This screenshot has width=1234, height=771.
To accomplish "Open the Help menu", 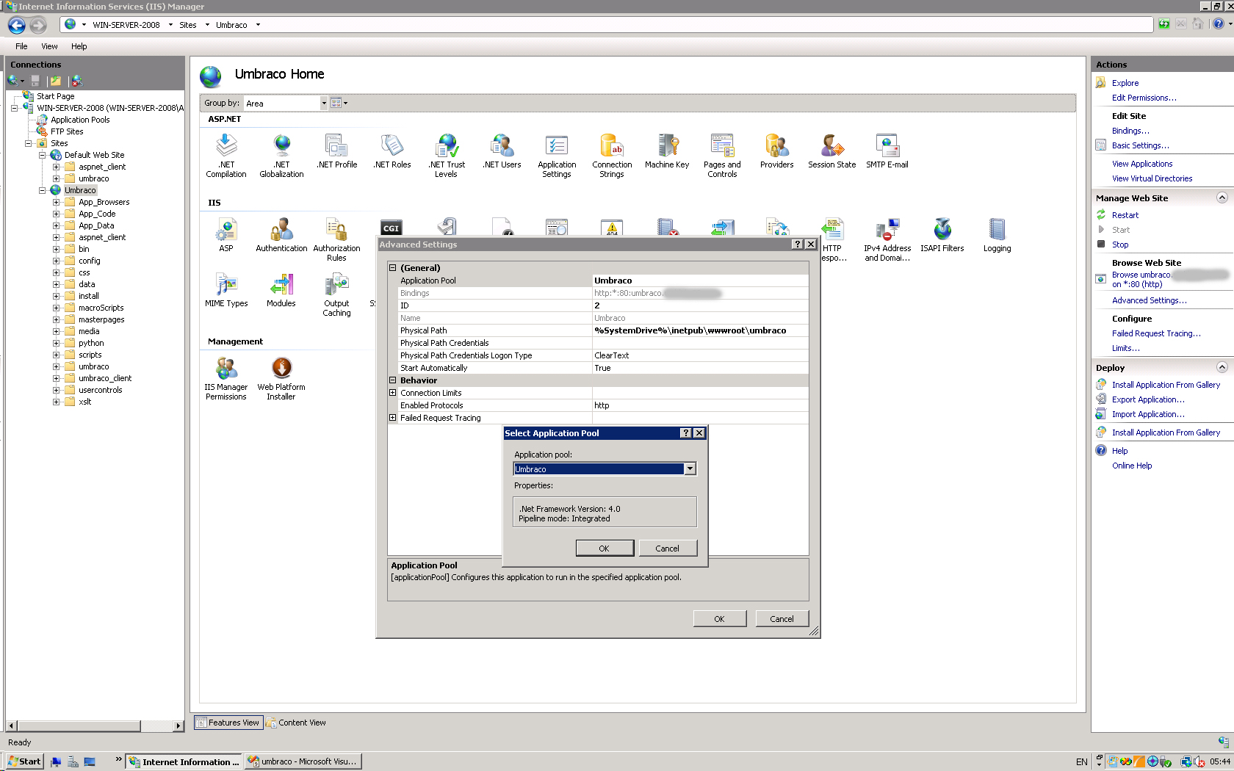I will (79, 46).
